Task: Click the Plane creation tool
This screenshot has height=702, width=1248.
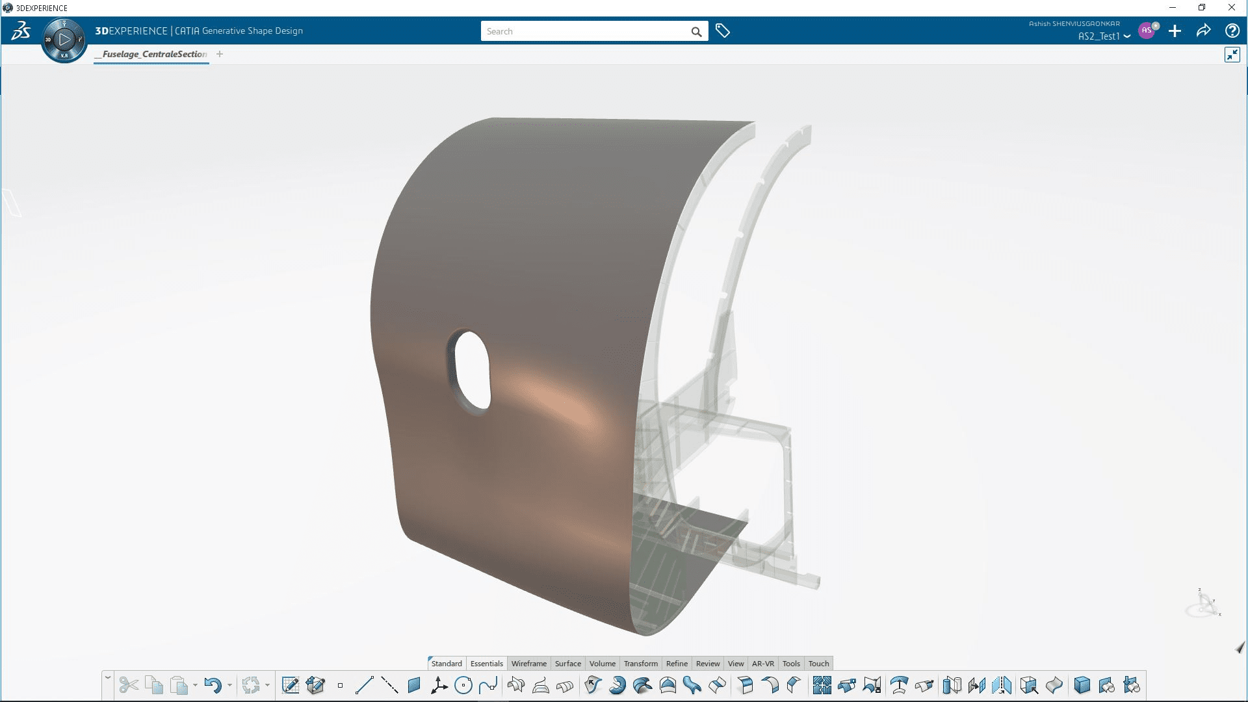Action: 414,685
